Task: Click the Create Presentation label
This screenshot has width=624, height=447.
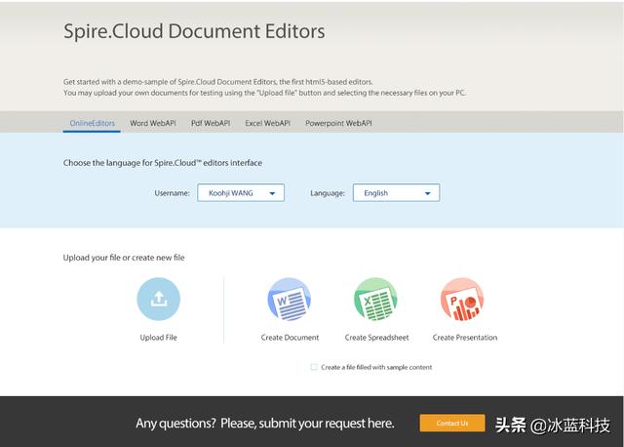Action: pyautogui.click(x=465, y=338)
